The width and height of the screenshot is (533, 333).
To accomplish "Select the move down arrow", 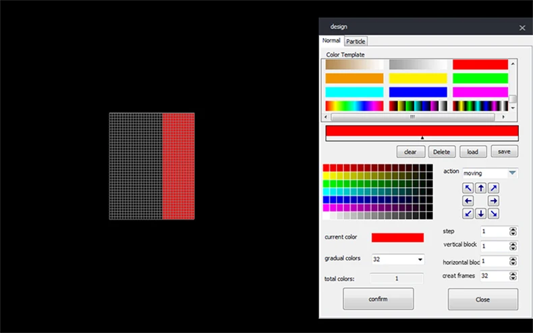I will click(x=480, y=213).
